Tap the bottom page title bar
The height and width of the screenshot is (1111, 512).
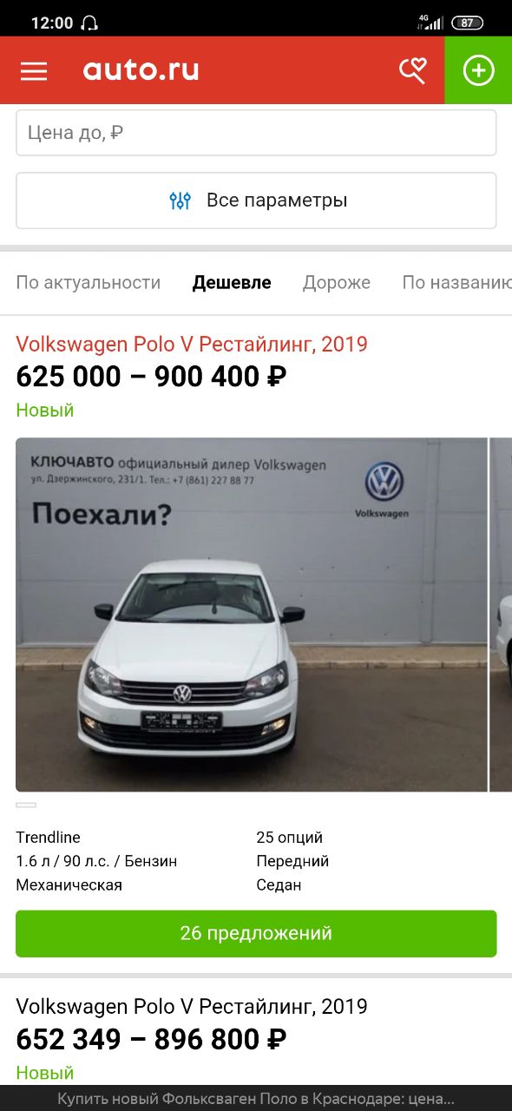[x=256, y=1098]
